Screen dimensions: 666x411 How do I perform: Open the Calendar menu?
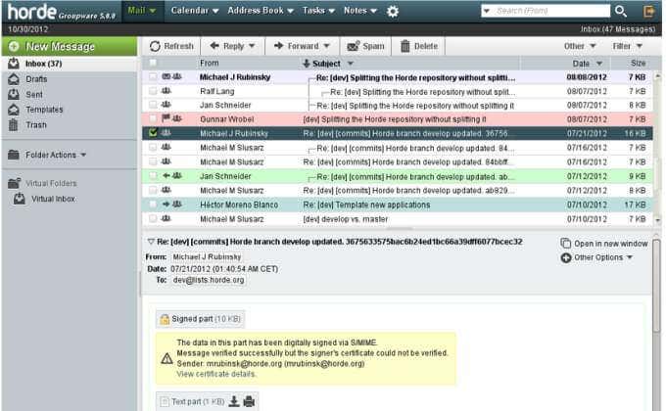[195, 11]
